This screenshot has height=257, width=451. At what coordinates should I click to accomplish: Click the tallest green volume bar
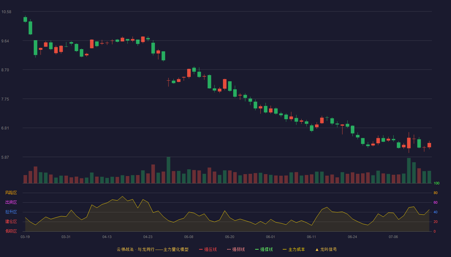coord(168,170)
